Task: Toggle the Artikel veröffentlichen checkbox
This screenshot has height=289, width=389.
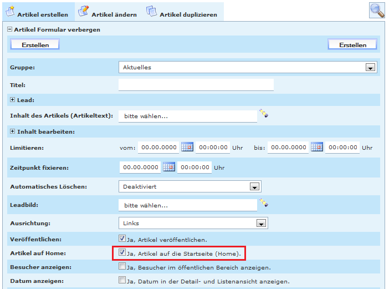Action: (x=122, y=239)
